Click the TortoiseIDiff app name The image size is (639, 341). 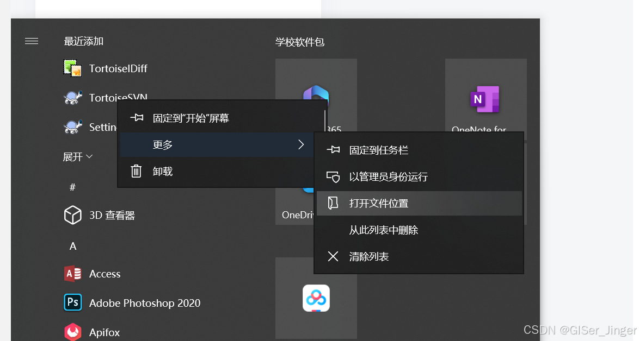(118, 68)
